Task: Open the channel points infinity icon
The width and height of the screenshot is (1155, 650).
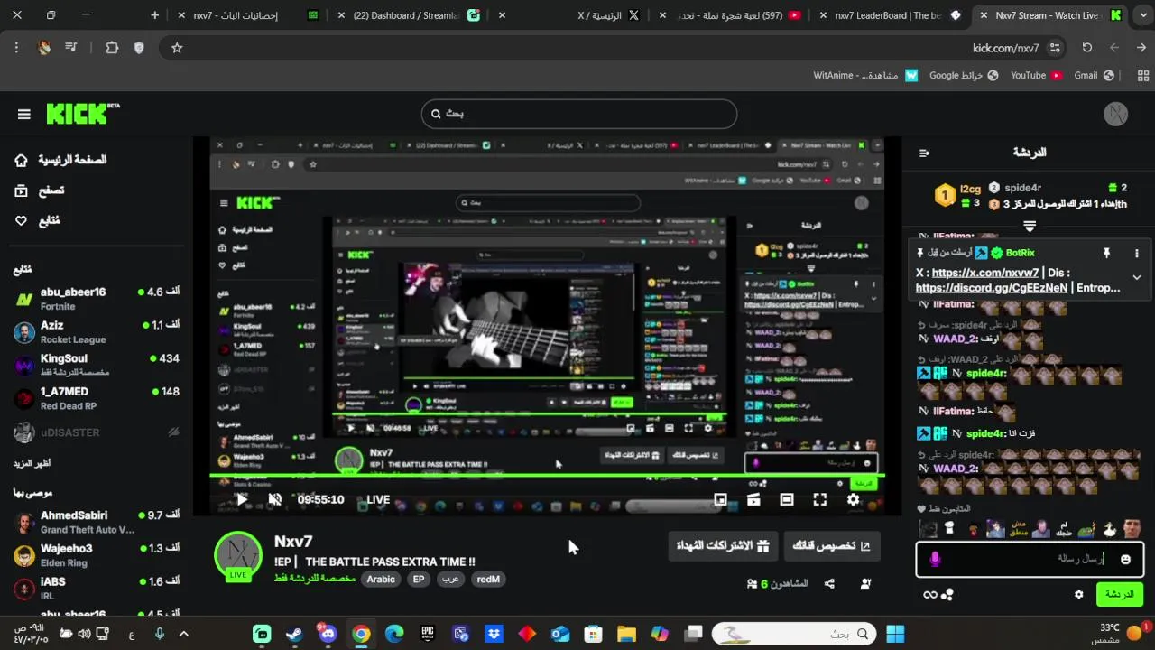Action: 930,594
